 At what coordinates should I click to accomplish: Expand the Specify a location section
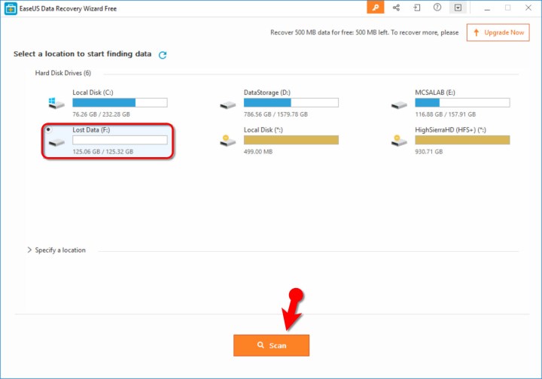(x=30, y=250)
